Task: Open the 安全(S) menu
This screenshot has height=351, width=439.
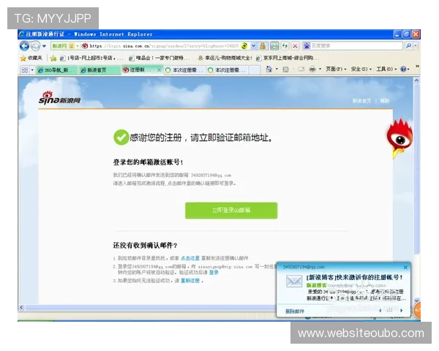Action: point(361,69)
